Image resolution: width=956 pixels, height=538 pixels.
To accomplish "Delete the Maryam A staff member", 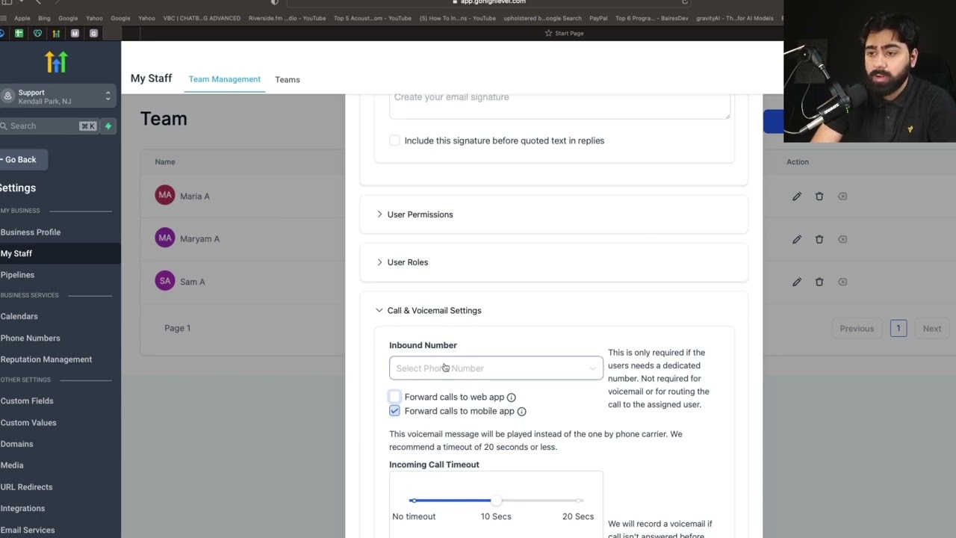I will [x=819, y=239].
